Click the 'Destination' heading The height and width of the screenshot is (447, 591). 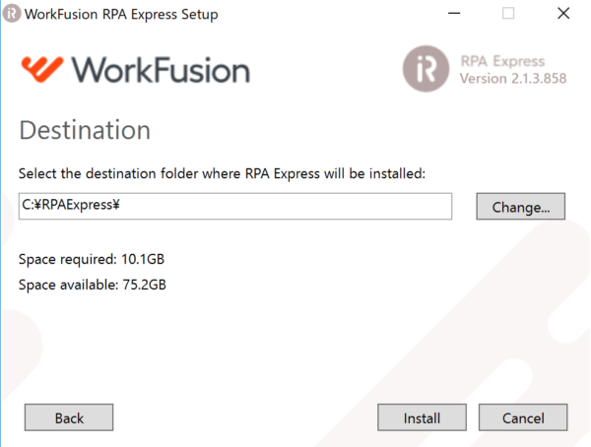pos(85,130)
